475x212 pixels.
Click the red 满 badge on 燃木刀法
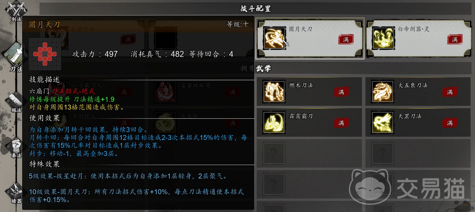[341, 92]
